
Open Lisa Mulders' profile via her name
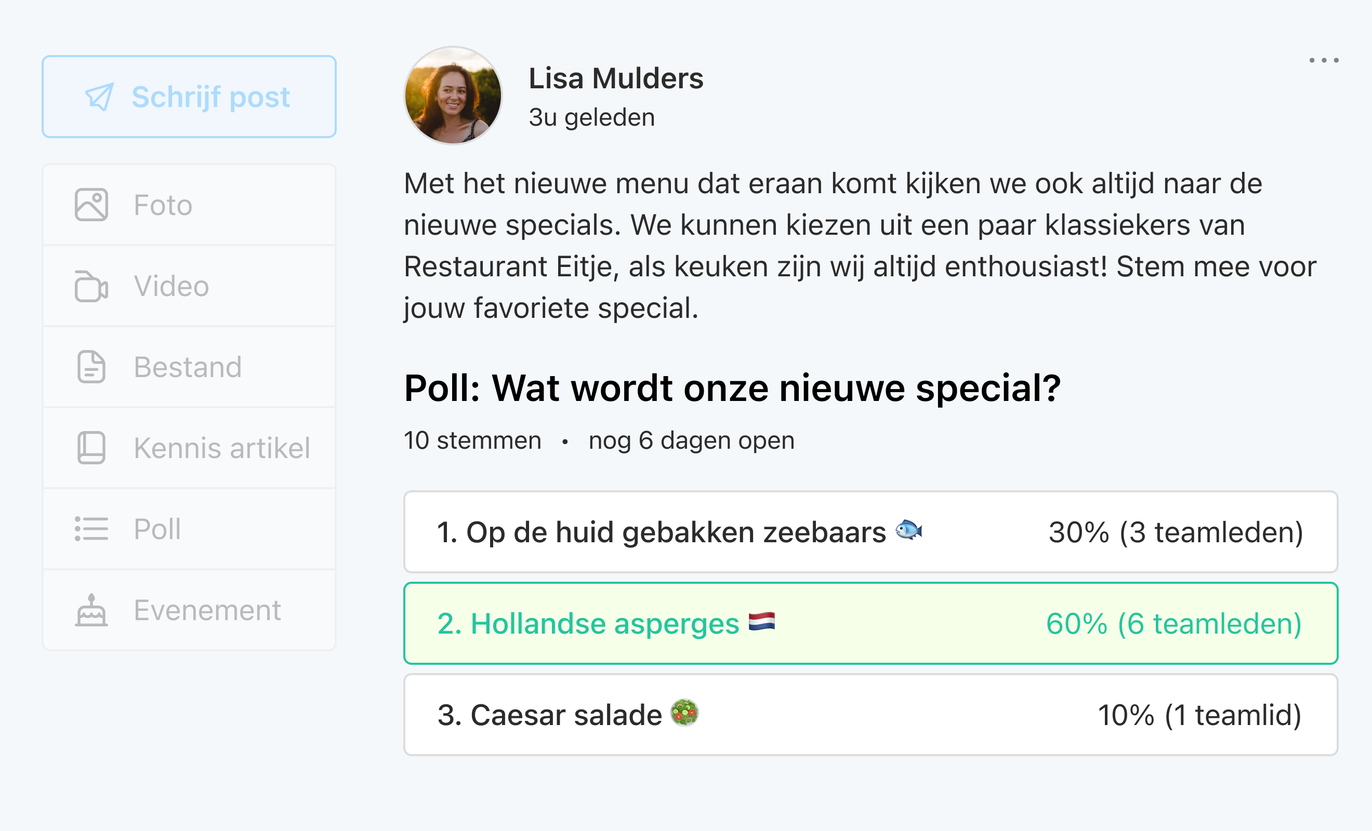[x=615, y=78]
